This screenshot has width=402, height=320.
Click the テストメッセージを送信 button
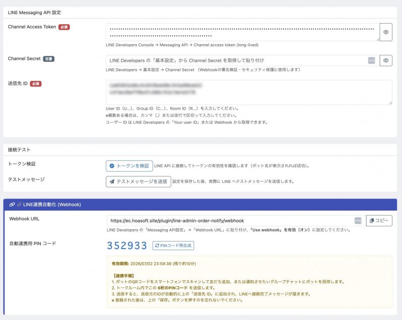point(139,181)
